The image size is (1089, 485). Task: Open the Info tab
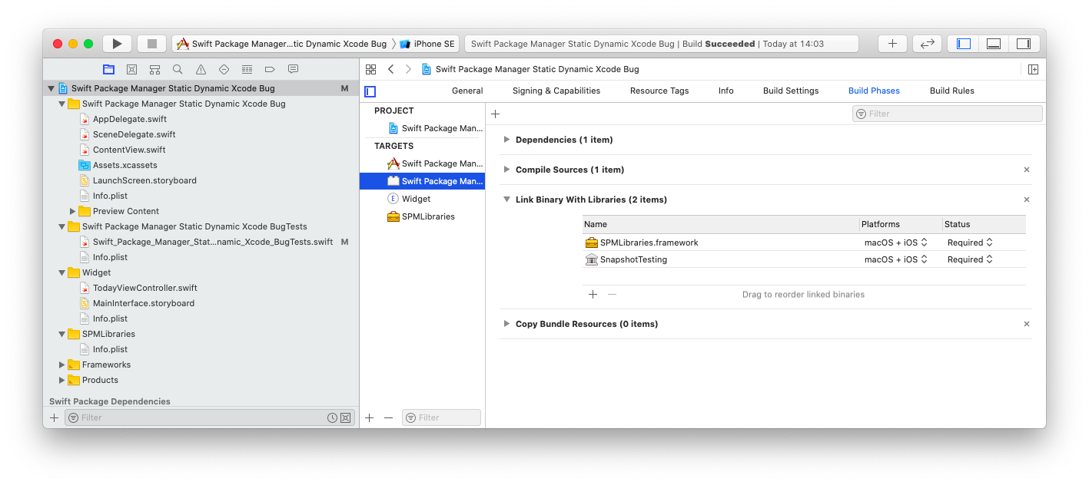(x=726, y=91)
